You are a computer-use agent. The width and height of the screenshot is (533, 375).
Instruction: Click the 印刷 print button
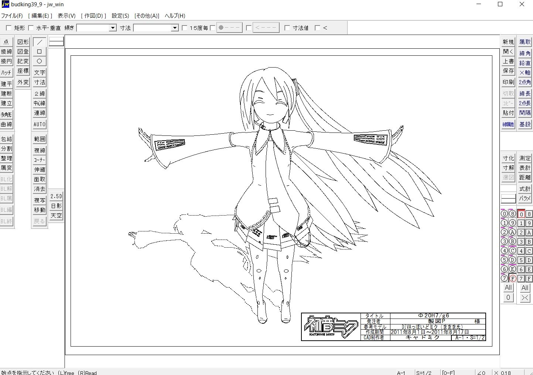coord(508,82)
